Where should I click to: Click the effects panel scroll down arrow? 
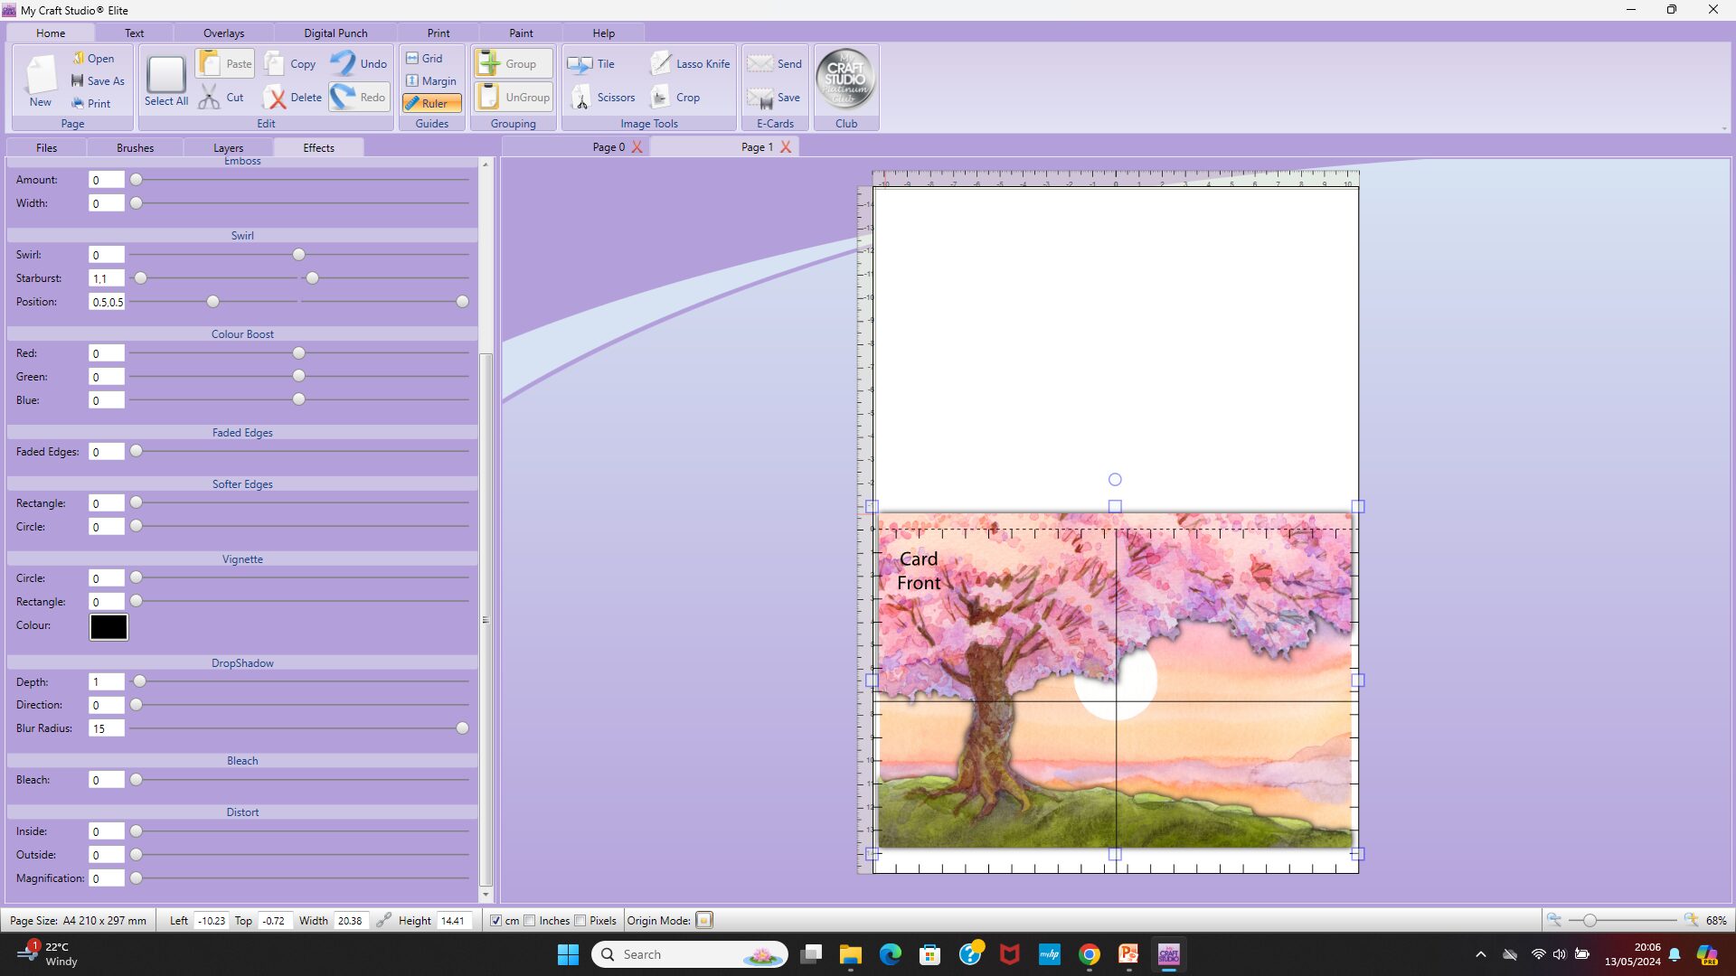click(486, 895)
